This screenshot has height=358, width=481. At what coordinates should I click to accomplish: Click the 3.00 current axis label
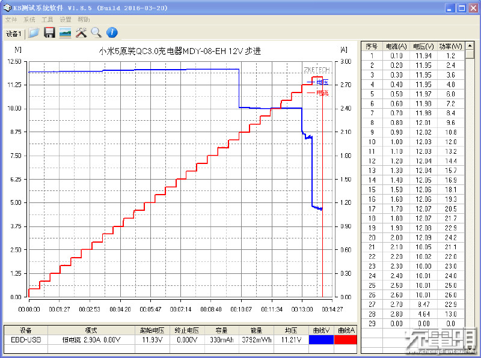(346, 61)
